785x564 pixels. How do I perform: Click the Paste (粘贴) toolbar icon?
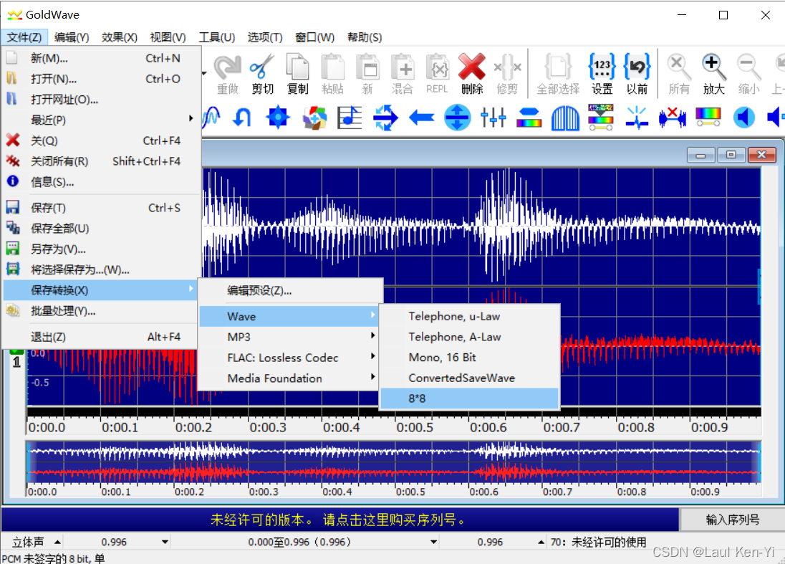coord(332,74)
